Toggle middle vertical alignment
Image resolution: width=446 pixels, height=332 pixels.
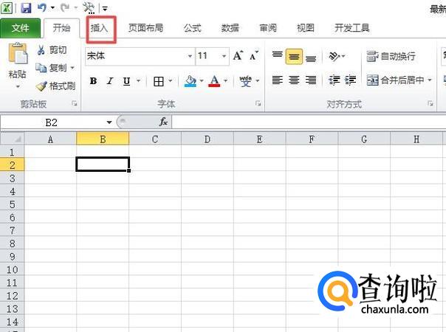point(294,56)
